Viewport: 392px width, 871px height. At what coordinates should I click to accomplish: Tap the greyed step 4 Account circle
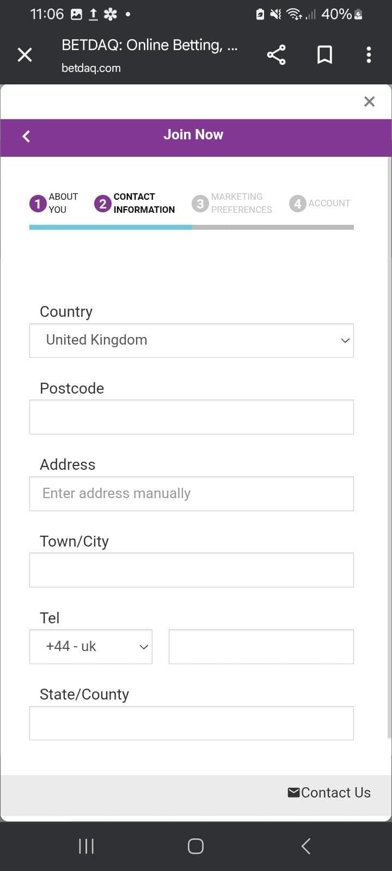pyautogui.click(x=297, y=203)
